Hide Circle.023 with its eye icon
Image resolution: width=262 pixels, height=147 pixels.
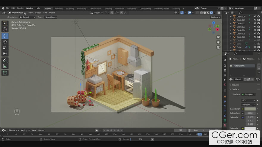coord(255,27)
